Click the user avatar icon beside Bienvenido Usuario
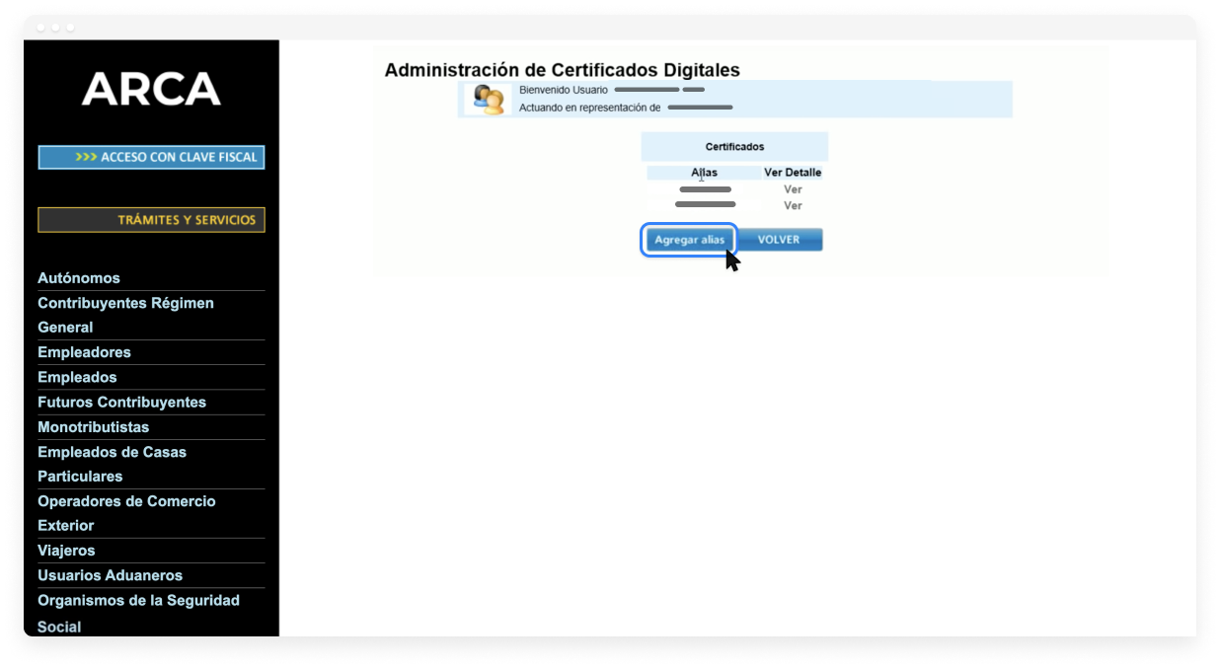The image size is (1220, 669). click(x=489, y=99)
